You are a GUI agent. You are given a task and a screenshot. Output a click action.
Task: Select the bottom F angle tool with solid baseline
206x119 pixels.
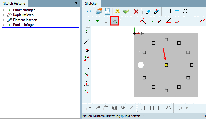[87, 92]
